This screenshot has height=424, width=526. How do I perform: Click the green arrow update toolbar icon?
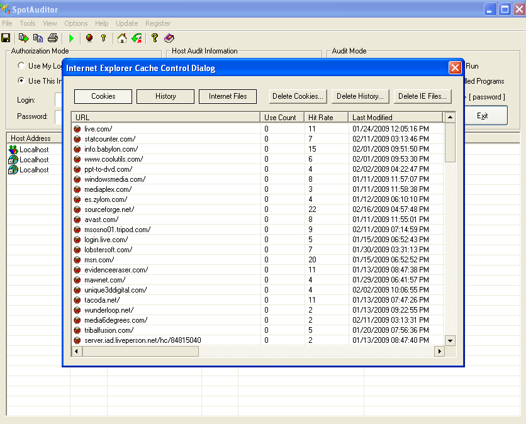point(137,38)
